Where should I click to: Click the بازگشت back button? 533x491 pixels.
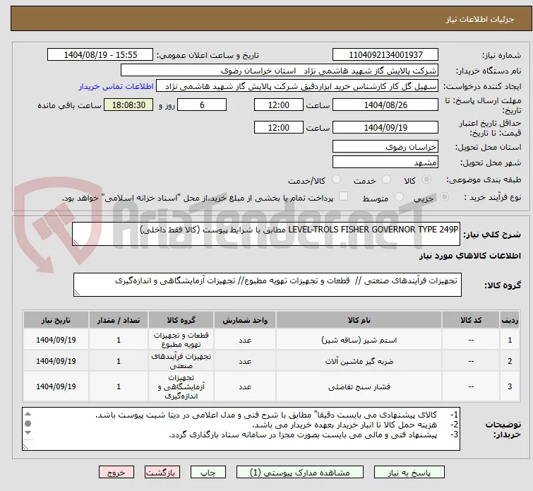tap(162, 473)
